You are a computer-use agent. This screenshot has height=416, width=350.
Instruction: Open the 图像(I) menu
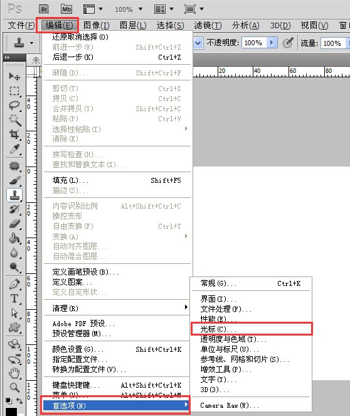[96, 26]
